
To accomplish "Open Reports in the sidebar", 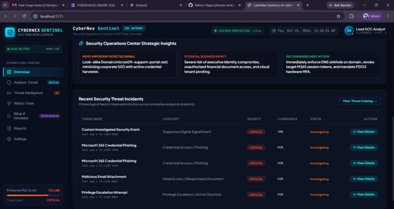I will tap(33, 128).
